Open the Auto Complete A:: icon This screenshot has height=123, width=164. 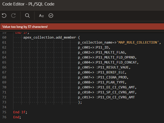[41, 16]
